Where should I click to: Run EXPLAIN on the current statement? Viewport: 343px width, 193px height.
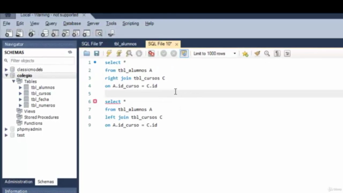(x=129, y=54)
